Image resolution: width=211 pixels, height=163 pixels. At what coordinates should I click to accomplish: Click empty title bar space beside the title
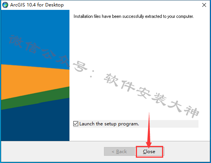[132, 5]
